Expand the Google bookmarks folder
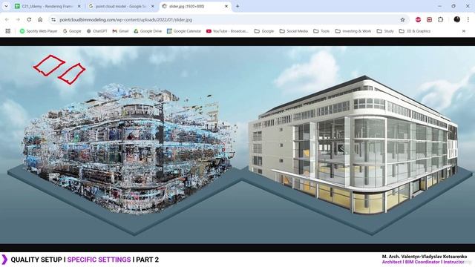Viewport: 475px width, 267px height. 264,31
